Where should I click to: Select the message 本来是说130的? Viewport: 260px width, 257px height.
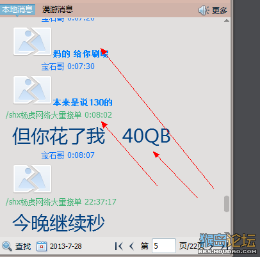click(83, 102)
